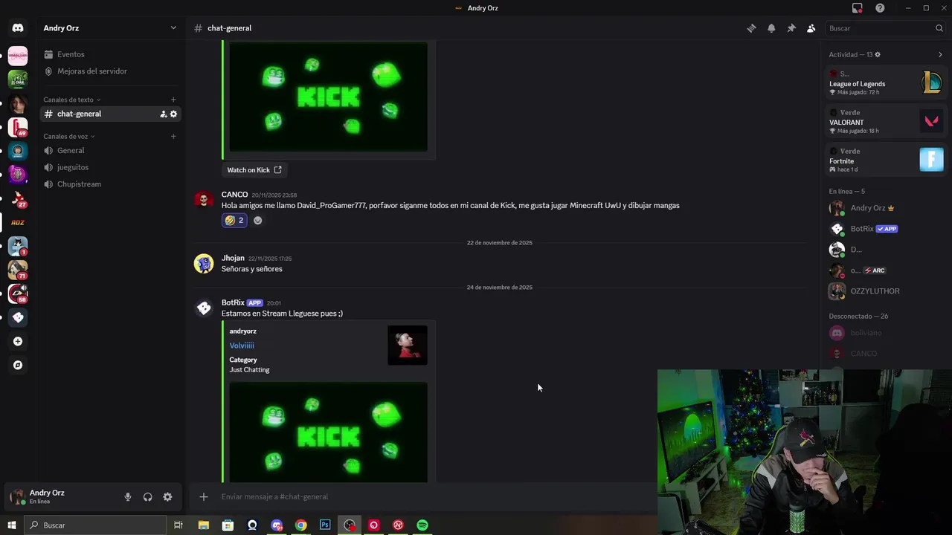Open the Fortnite activity card

click(887, 160)
